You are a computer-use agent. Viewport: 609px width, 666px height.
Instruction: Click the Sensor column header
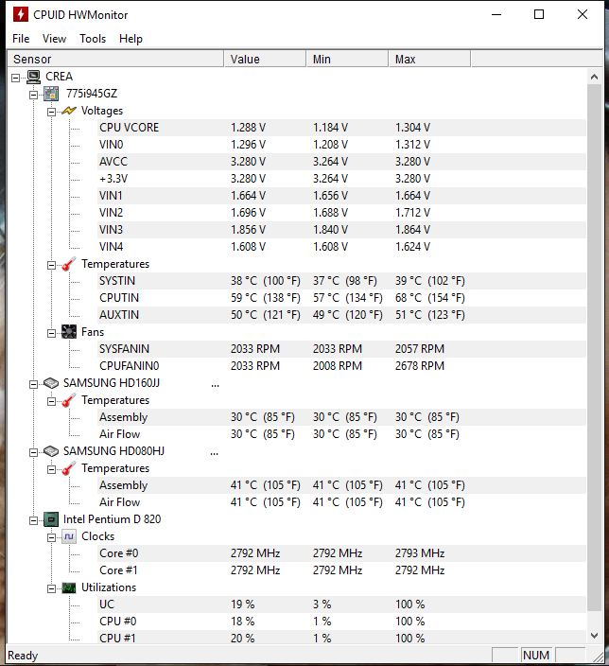(115, 59)
